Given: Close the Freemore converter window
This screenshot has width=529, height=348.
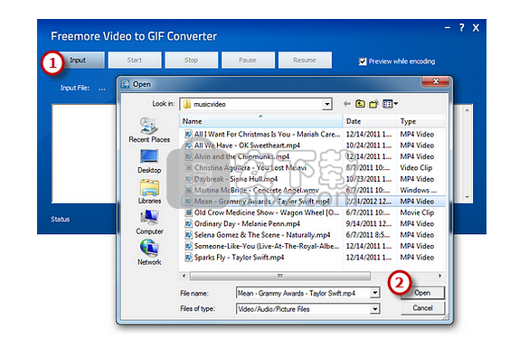Looking at the screenshot, I should (x=476, y=28).
